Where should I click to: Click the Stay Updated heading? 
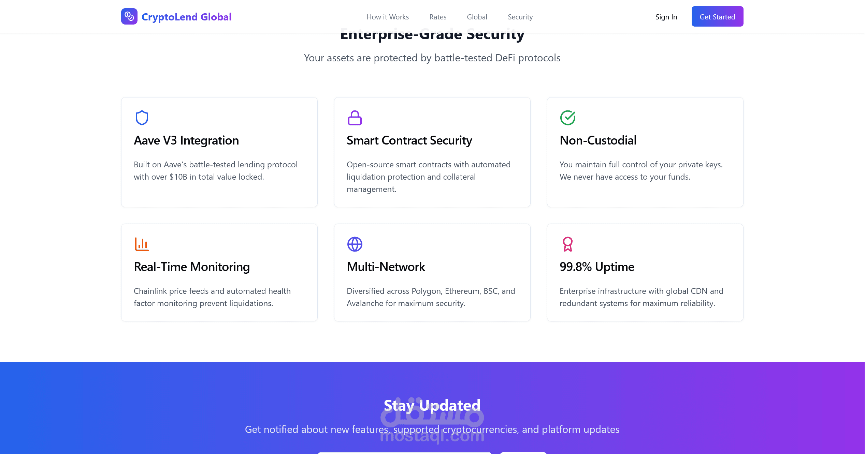432,405
